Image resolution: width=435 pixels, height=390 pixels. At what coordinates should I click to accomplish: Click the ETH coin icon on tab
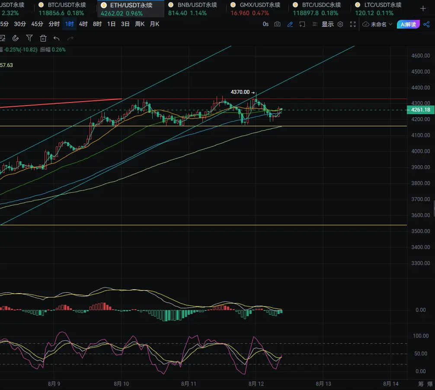click(x=104, y=5)
